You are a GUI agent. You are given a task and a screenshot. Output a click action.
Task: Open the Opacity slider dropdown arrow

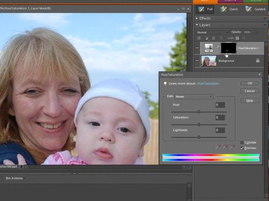(x=257, y=32)
